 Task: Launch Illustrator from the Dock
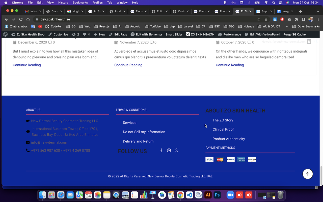(x=208, y=195)
